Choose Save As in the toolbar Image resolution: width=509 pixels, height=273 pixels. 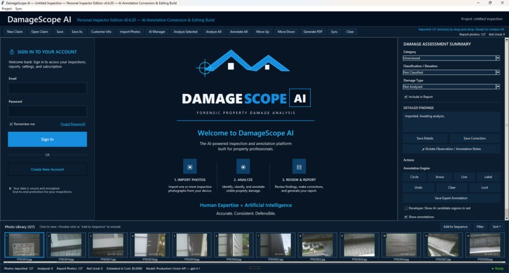[77, 32]
